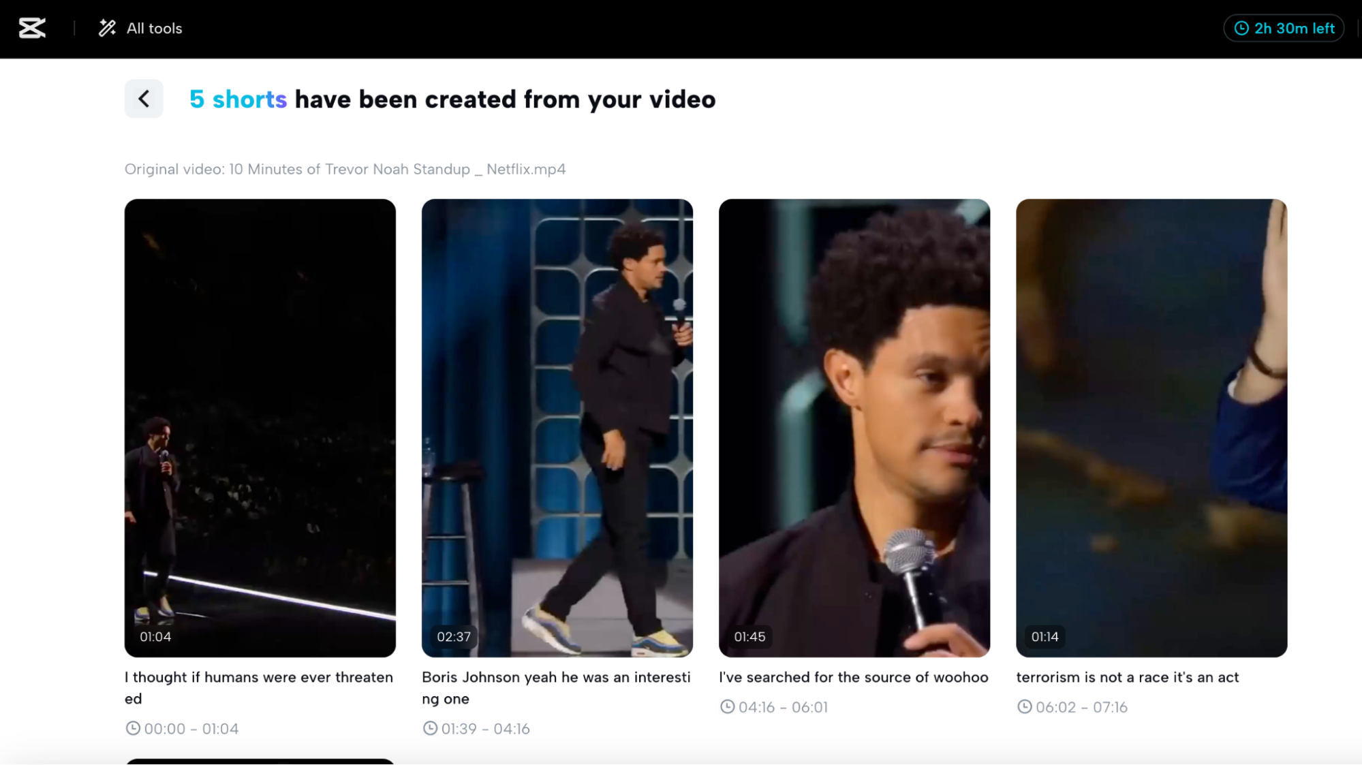1362x765 pixels.
Task: Open the first short thumbnail on dark stage
Action: point(260,427)
